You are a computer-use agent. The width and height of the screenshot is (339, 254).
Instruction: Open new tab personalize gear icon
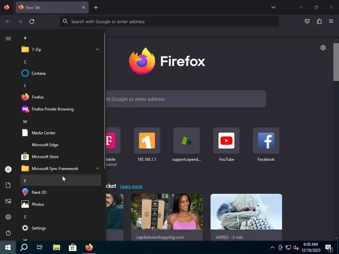[x=323, y=48]
